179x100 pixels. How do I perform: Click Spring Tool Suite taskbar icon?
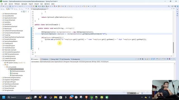[x=91, y=97]
